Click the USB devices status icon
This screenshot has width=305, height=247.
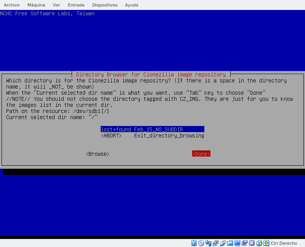coord(223,243)
